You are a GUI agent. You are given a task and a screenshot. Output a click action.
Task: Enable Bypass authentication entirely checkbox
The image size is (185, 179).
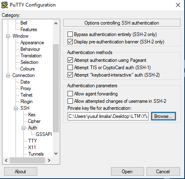(x=70, y=34)
